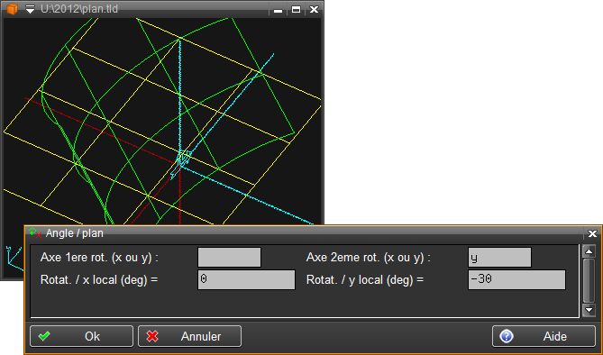This screenshot has height=355, width=603.
Task: Click the red cross on Annuler
Action: (152, 336)
